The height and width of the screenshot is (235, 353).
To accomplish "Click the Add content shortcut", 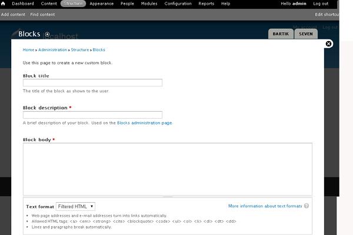I will [x=13, y=14].
